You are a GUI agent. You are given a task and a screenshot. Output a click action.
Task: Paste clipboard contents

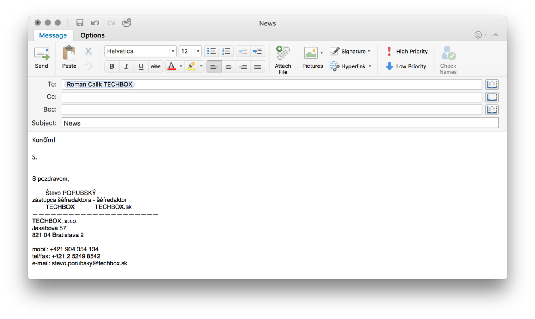click(x=69, y=58)
